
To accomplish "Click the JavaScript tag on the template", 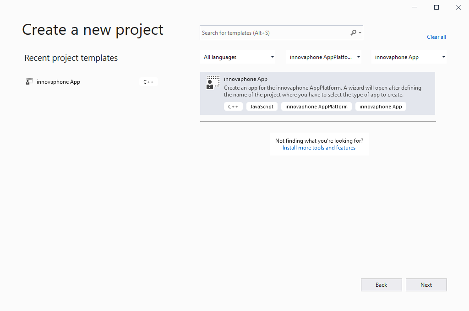I will pyautogui.click(x=262, y=107).
